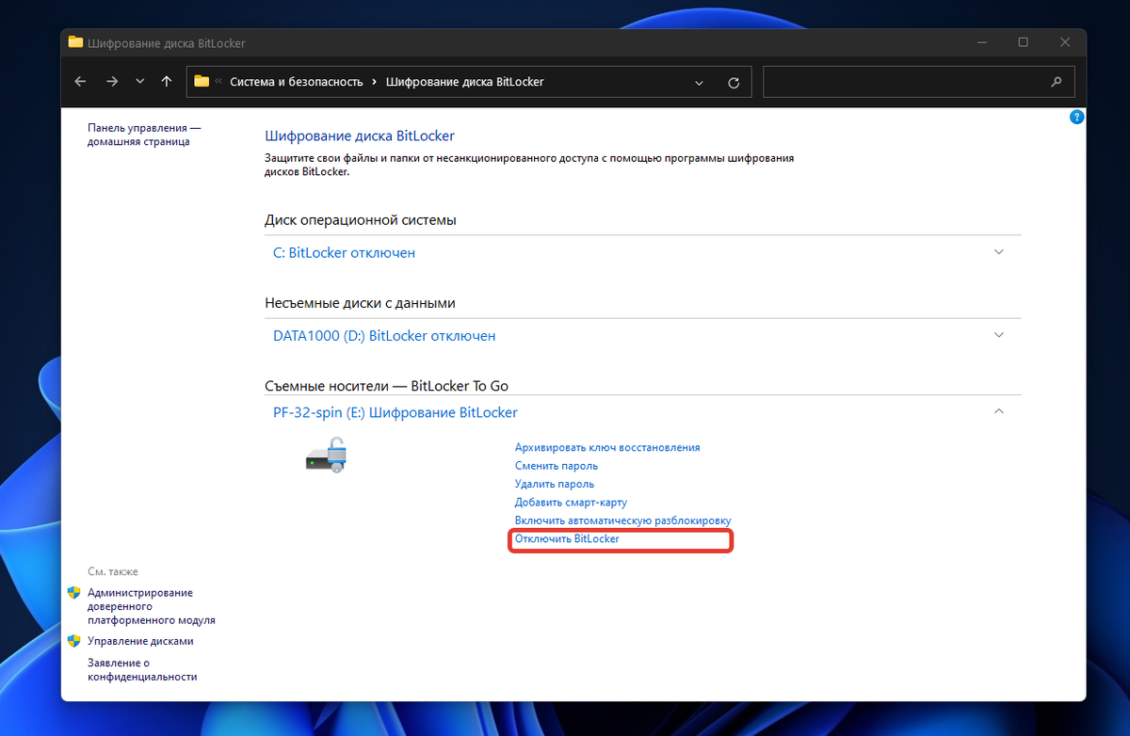Click shield icon next to TPM administration
Screen dimensions: 1130x736
(74, 593)
